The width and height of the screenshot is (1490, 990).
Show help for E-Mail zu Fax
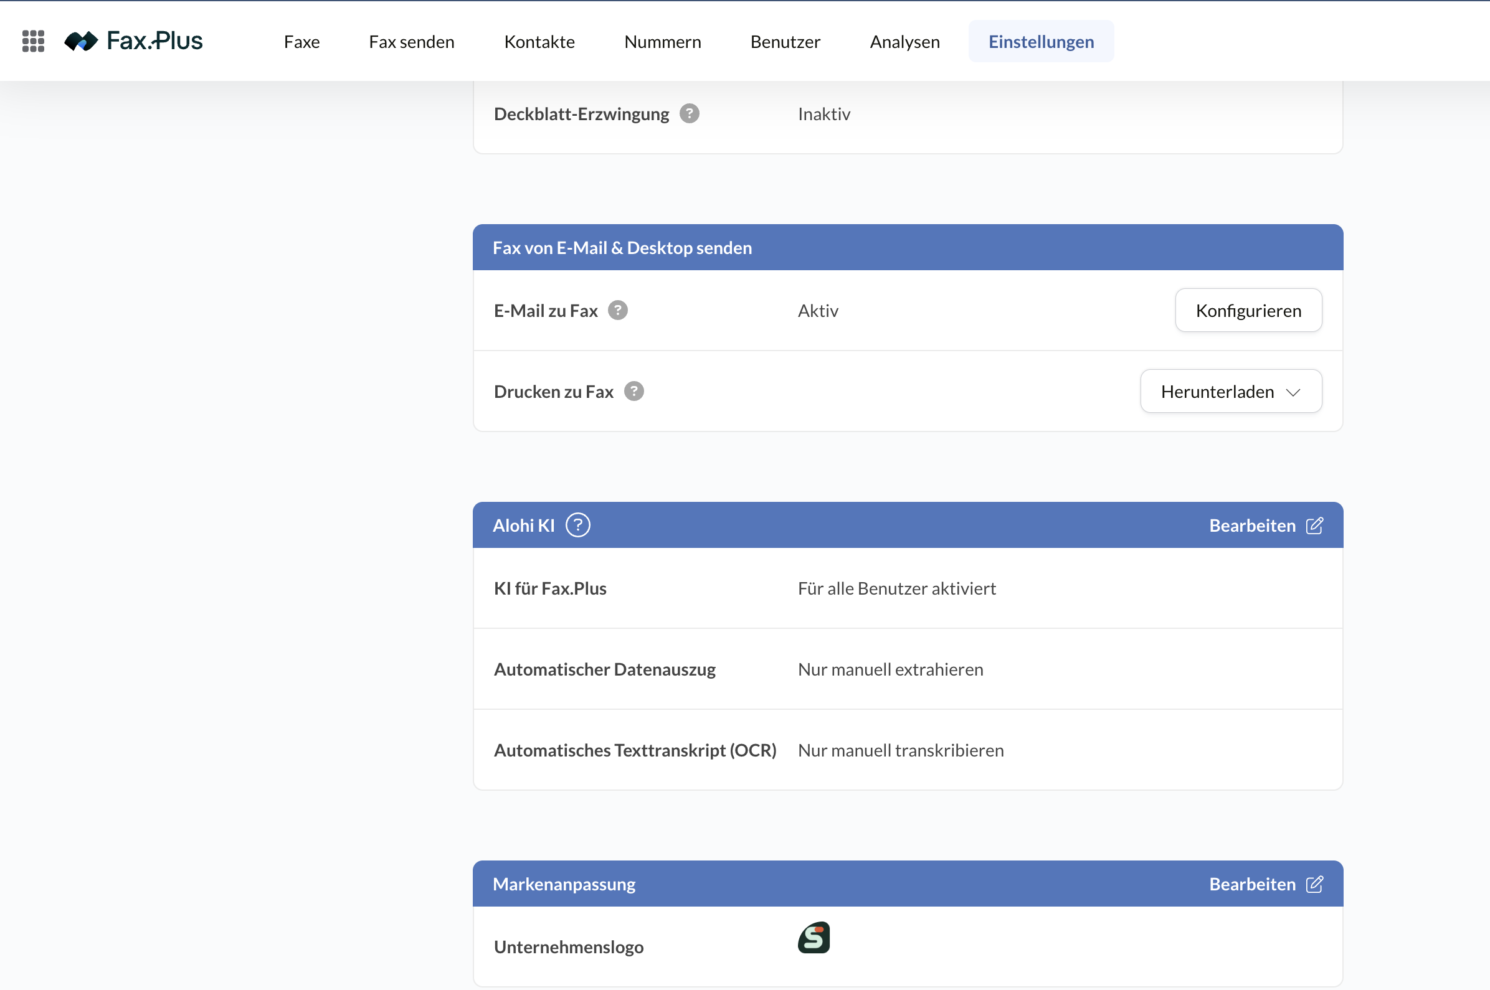pyautogui.click(x=618, y=310)
